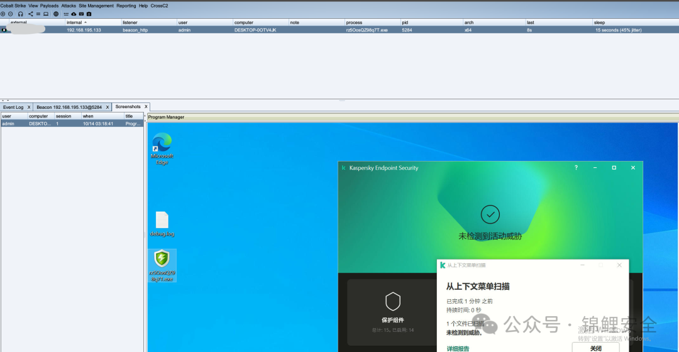Open the Attacks menu
The image size is (679, 352).
point(69,6)
